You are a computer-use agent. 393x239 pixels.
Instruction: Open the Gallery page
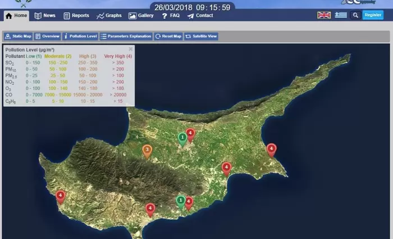(x=141, y=16)
